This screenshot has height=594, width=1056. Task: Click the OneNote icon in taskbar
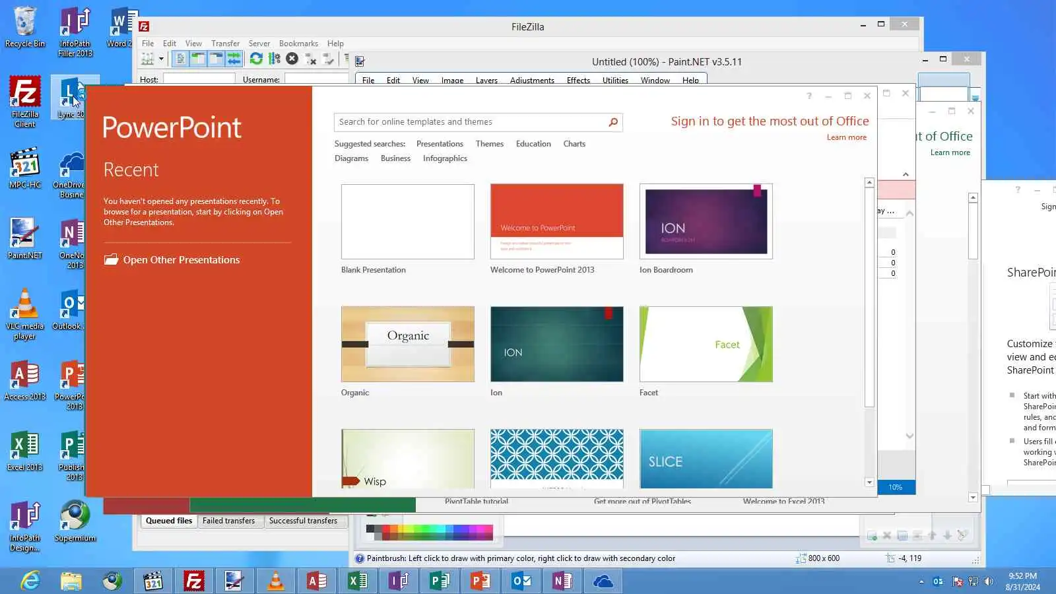562,581
